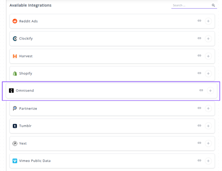Image resolution: width=222 pixels, height=171 pixels.
Task: Click the link icon for Yext
Action: (x=199, y=143)
